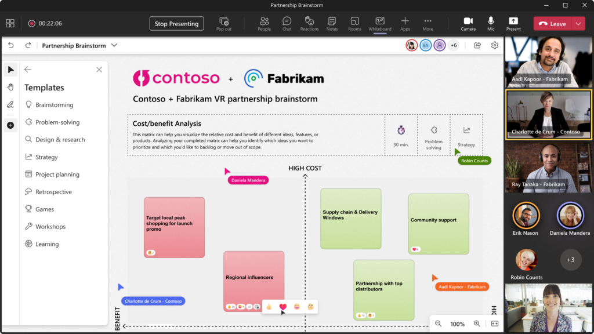Open the Apps panel in the toolbar

coord(404,23)
